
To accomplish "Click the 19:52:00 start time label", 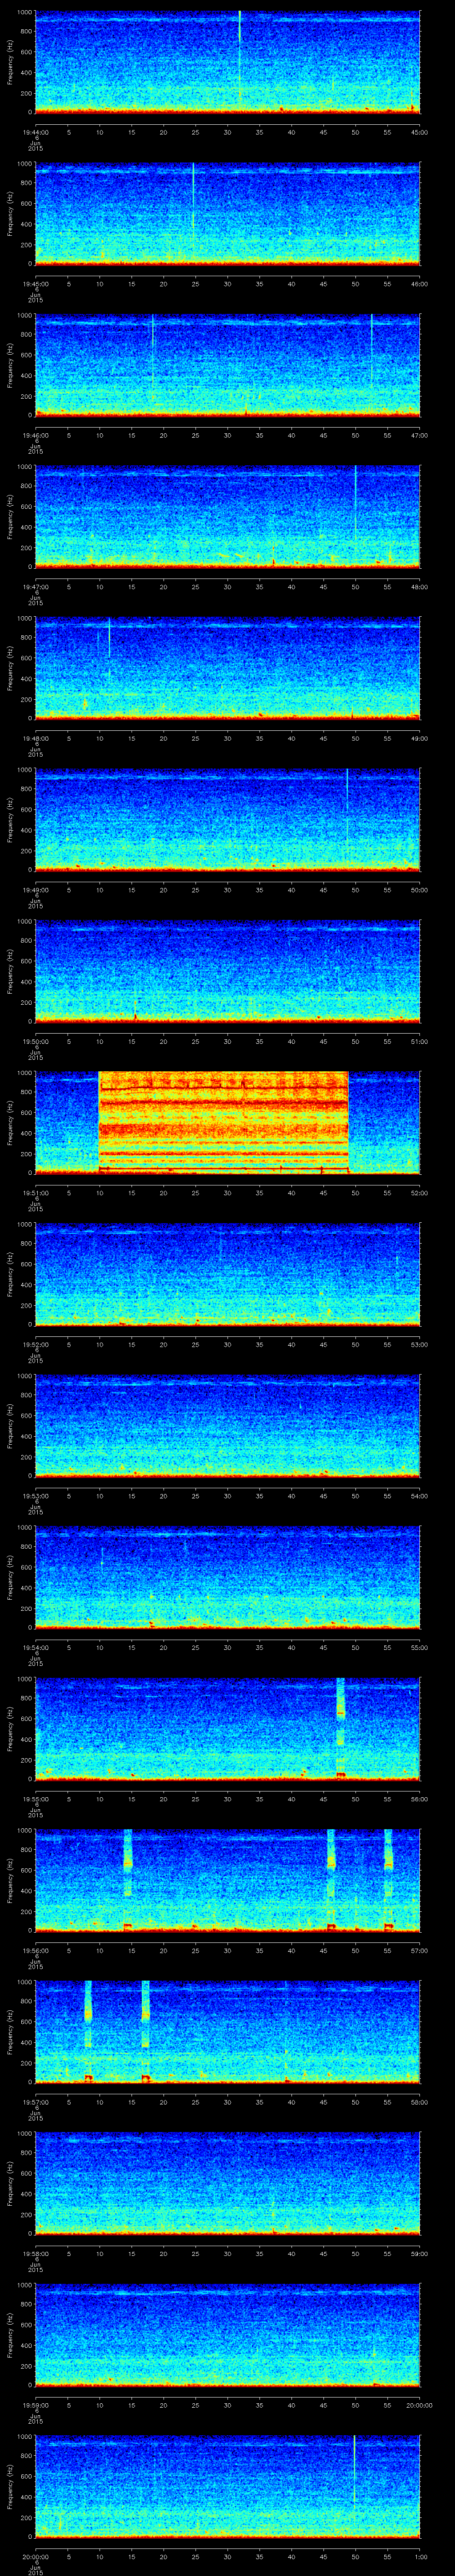I will [x=35, y=1344].
